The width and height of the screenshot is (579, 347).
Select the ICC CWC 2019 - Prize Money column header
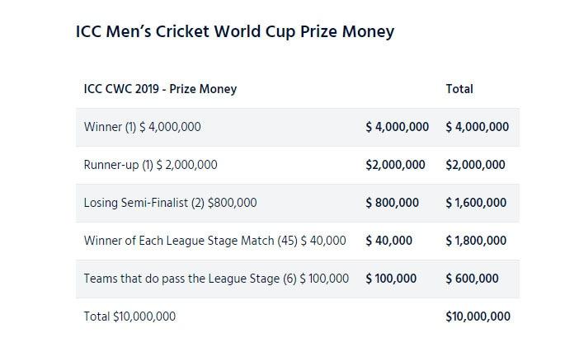160,89
